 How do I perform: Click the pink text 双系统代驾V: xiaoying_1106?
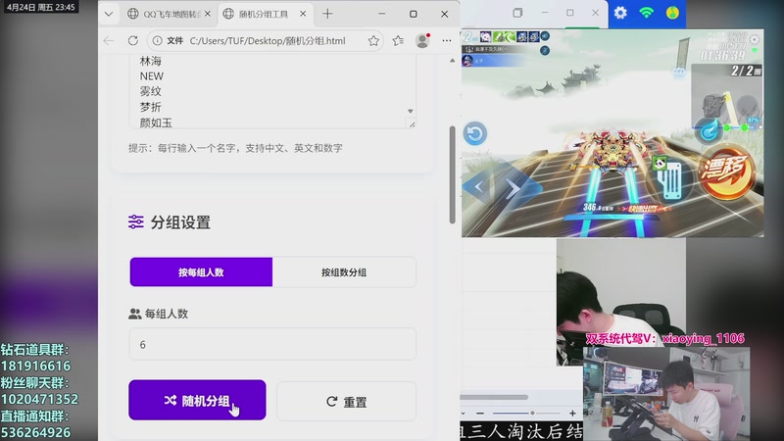(665, 338)
